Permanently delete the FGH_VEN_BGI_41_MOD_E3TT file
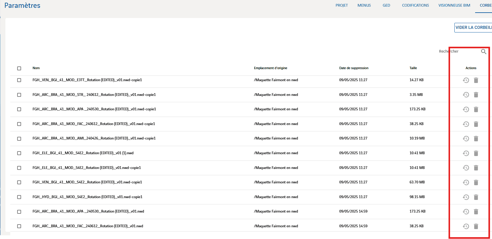This screenshot has height=239, width=492. click(476, 80)
